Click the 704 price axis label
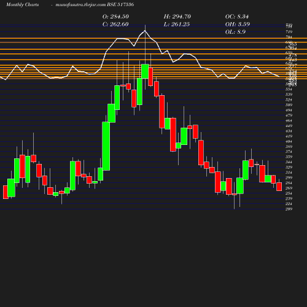This screenshot has height=307, width=307. (x=289, y=37)
